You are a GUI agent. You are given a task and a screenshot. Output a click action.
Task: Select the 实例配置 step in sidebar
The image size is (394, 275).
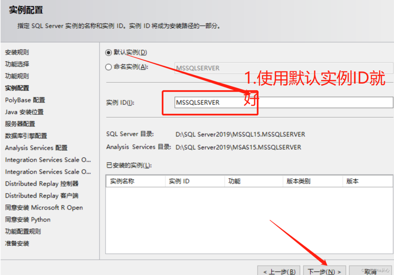(17, 88)
